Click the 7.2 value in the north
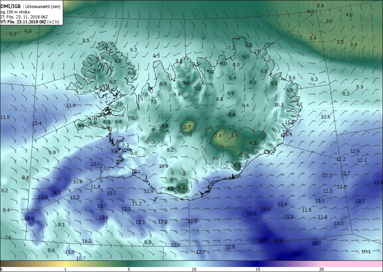 point(231,48)
